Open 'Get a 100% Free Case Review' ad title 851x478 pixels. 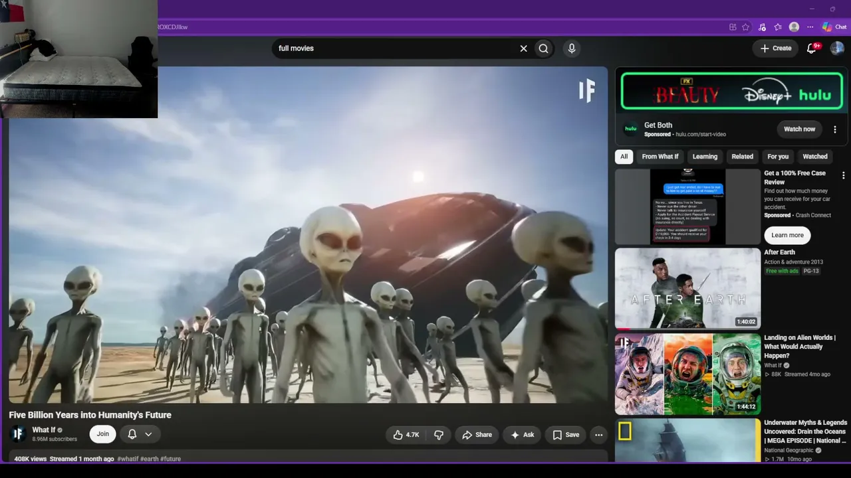795,177
